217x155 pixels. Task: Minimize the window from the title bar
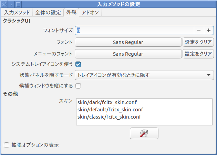[x=11, y=4]
